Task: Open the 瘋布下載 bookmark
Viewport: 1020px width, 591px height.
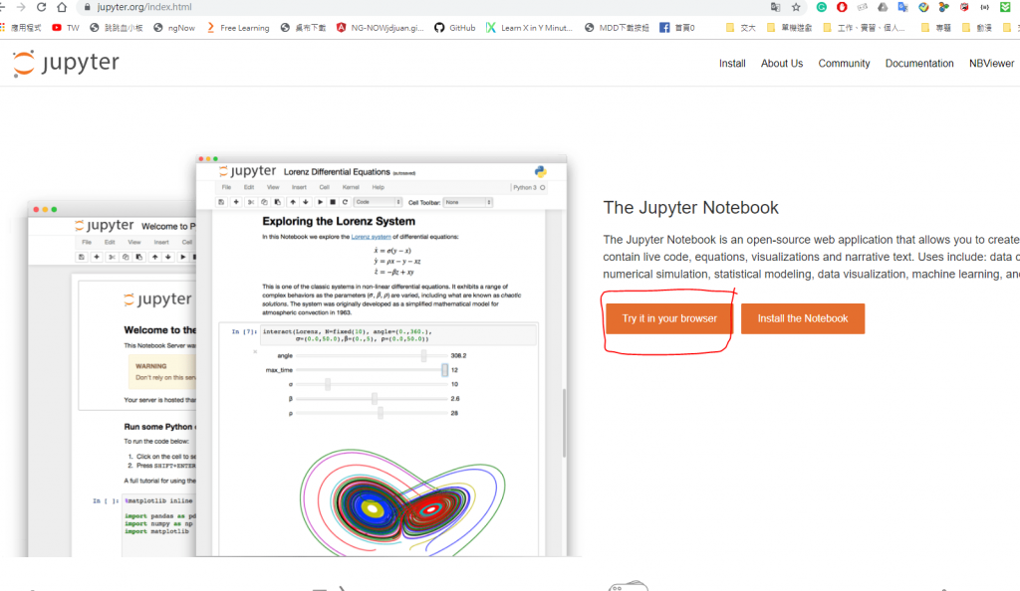Action: [303, 28]
